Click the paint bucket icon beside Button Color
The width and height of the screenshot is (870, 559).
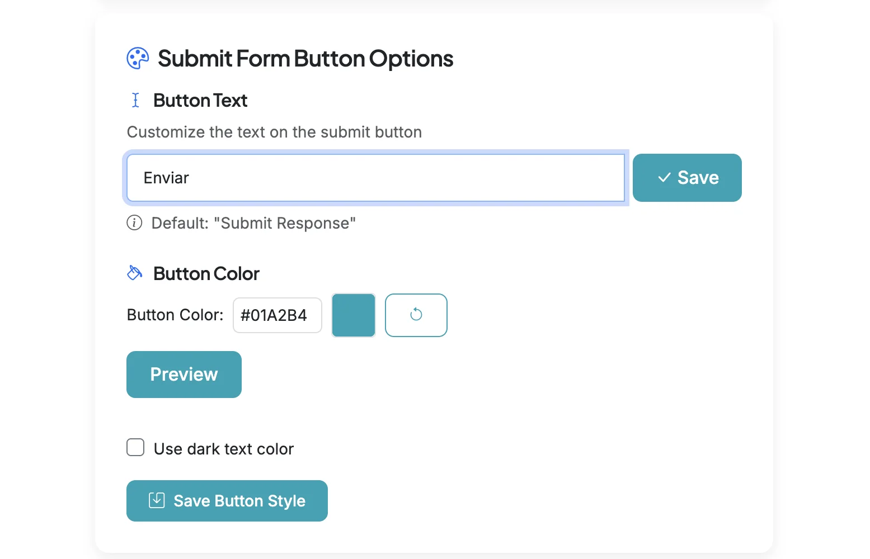click(x=134, y=272)
